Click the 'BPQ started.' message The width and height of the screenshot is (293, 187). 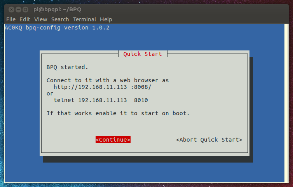tap(67, 67)
